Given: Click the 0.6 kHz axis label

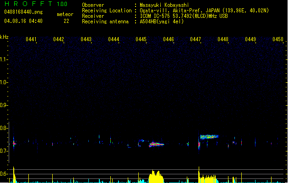Looking at the screenshot, I should (x=3, y=174).
